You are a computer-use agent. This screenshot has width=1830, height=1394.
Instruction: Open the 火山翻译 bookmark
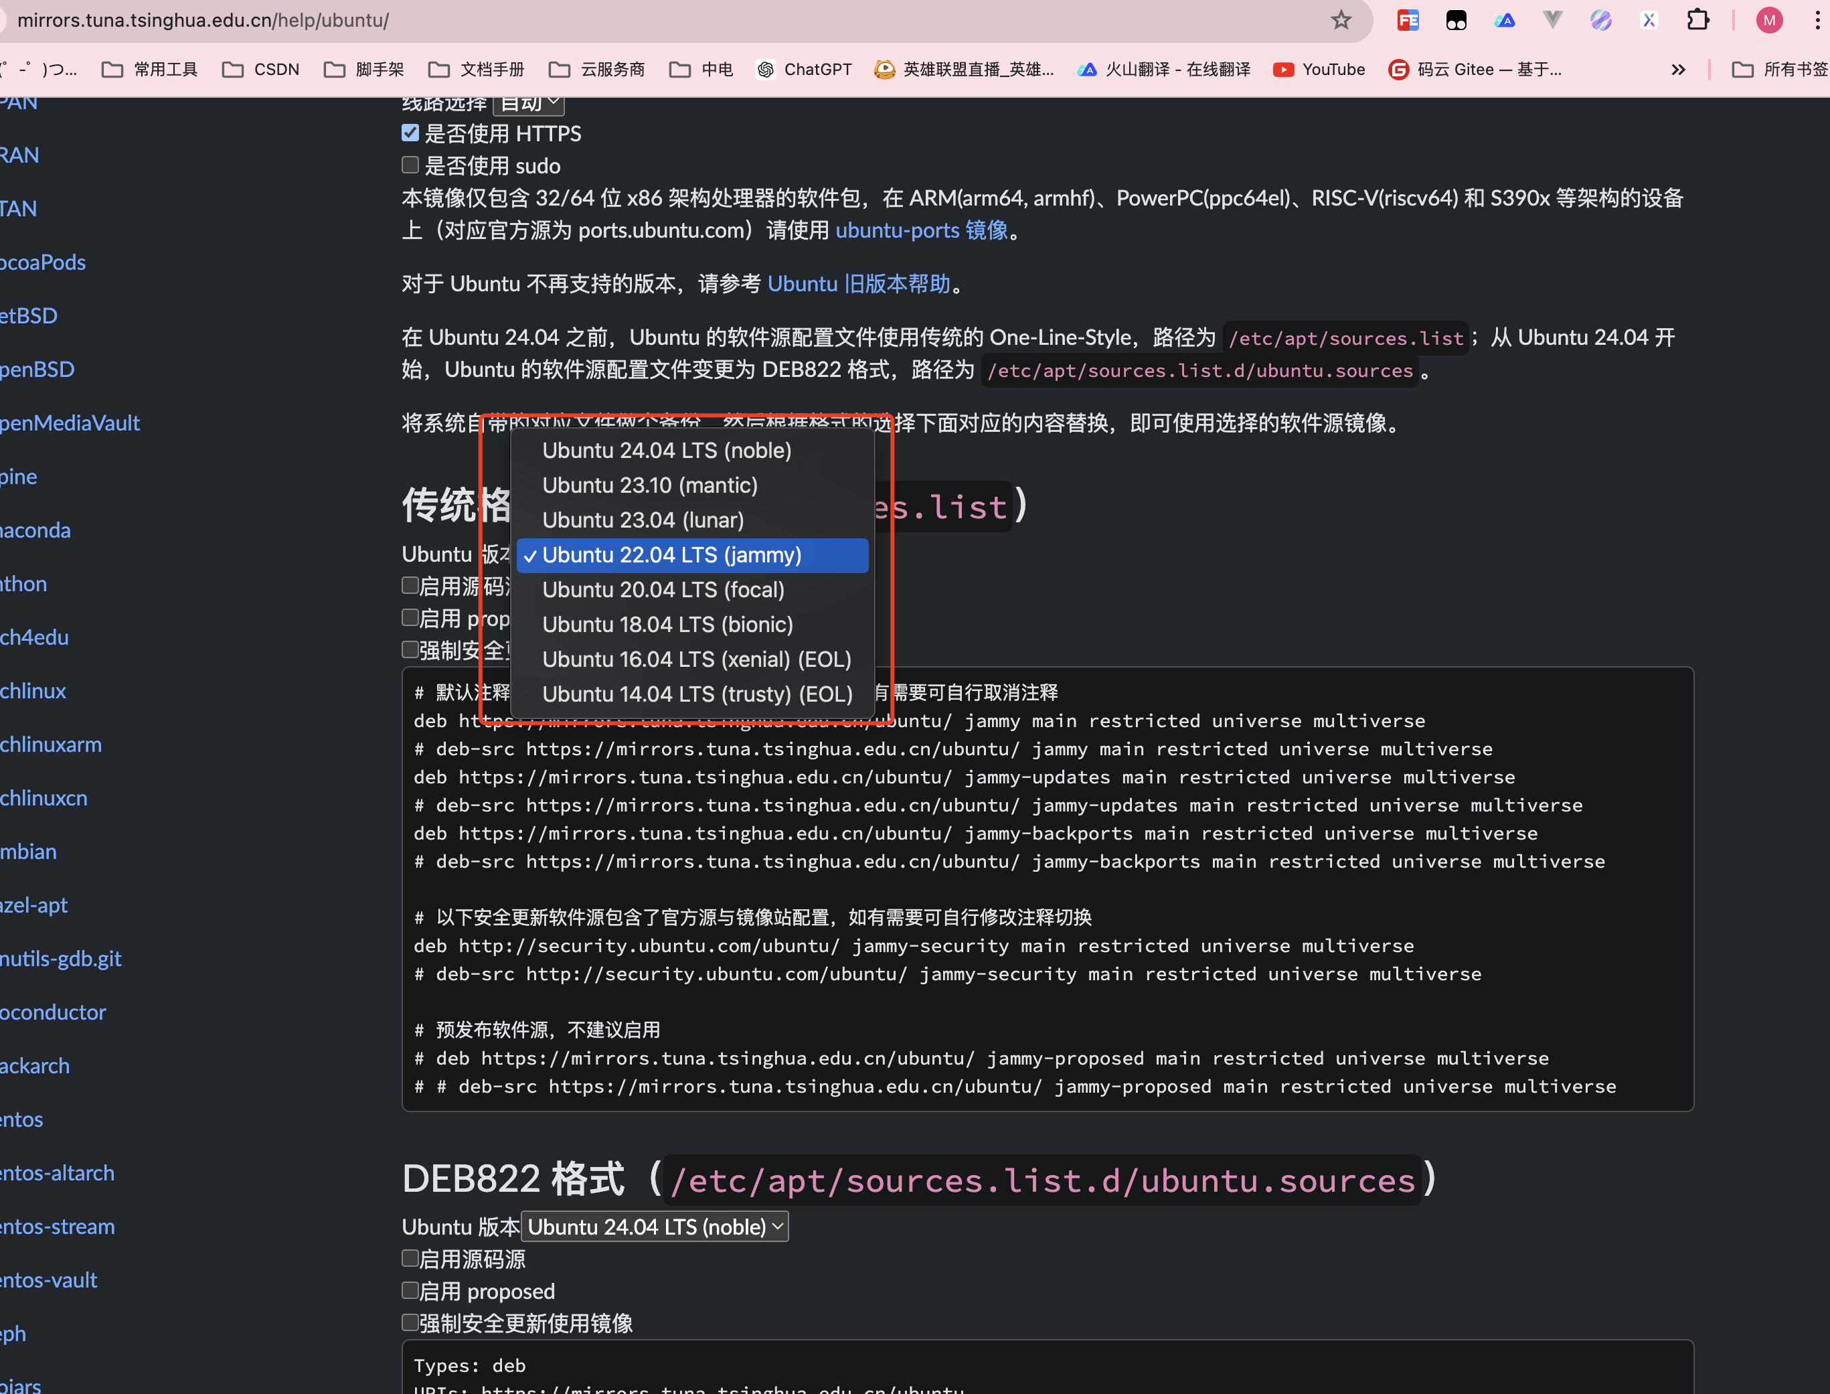coord(1164,70)
